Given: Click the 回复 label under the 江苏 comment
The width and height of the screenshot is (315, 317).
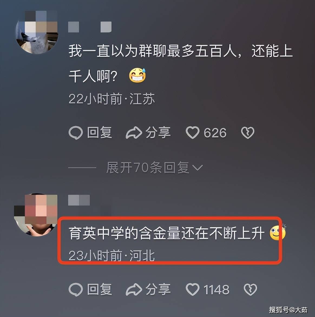Looking at the screenshot, I should tap(99, 133).
